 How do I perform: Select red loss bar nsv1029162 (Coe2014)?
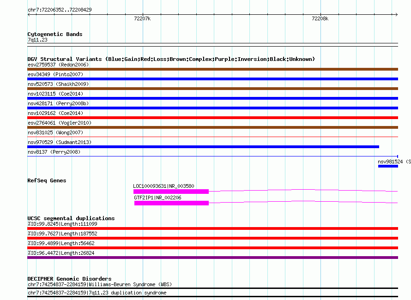pyautogui.click(x=212, y=118)
